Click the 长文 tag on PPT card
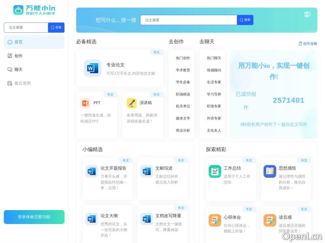The height and width of the screenshot is (243, 325). point(110,95)
